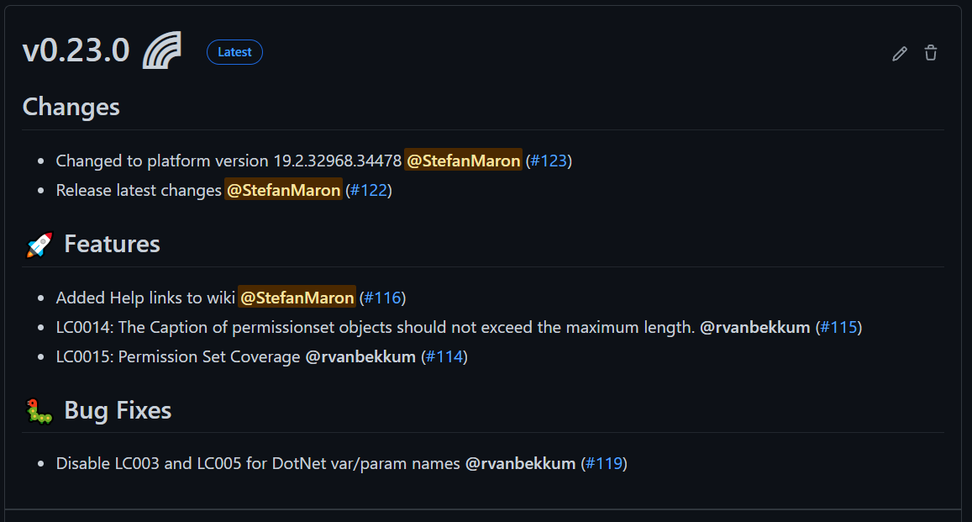Viewport: 972px width, 522px height.
Task: Open @StefanMaron profile beside Help links entry
Action: 297,298
